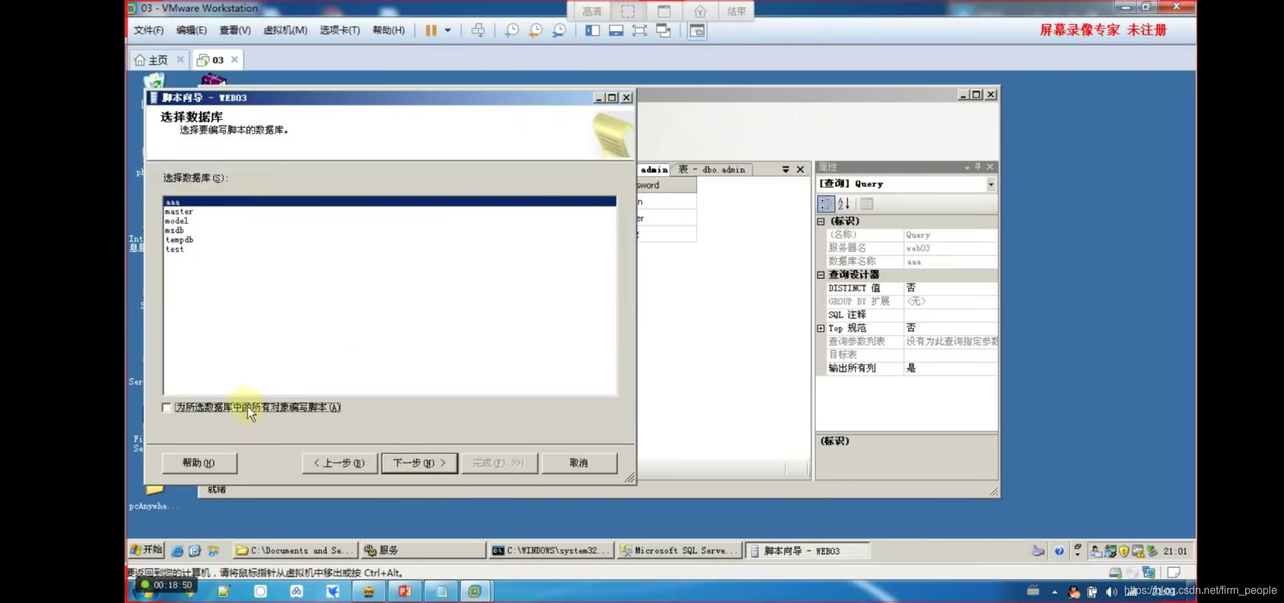Screen dimensions: 1284x603
Task: Open the 查看(V) menu
Action: click(x=235, y=30)
